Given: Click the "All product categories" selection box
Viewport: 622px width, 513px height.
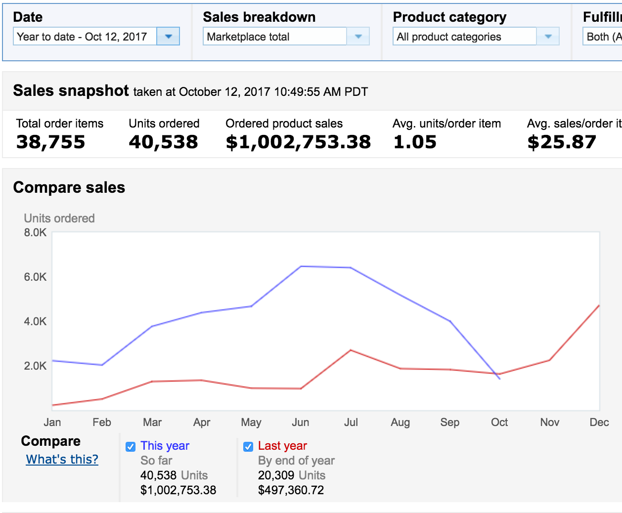Looking at the screenshot, I should (x=464, y=37).
